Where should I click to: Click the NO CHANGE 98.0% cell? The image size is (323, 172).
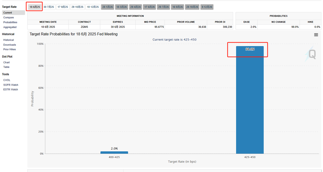(x=278, y=27)
